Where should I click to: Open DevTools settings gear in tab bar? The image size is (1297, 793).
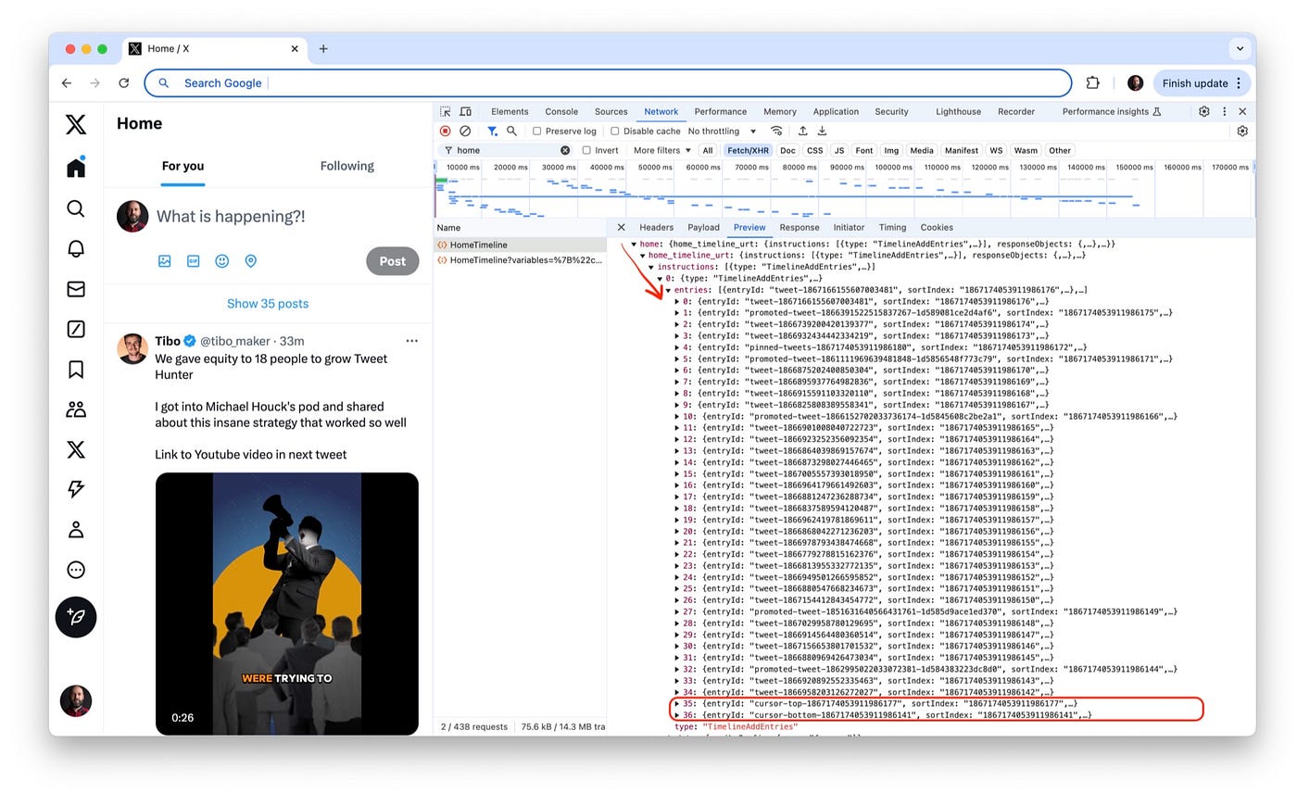1203,111
